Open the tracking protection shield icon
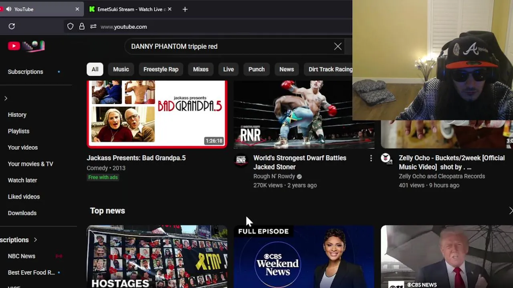The width and height of the screenshot is (513, 288). pyautogui.click(x=70, y=26)
